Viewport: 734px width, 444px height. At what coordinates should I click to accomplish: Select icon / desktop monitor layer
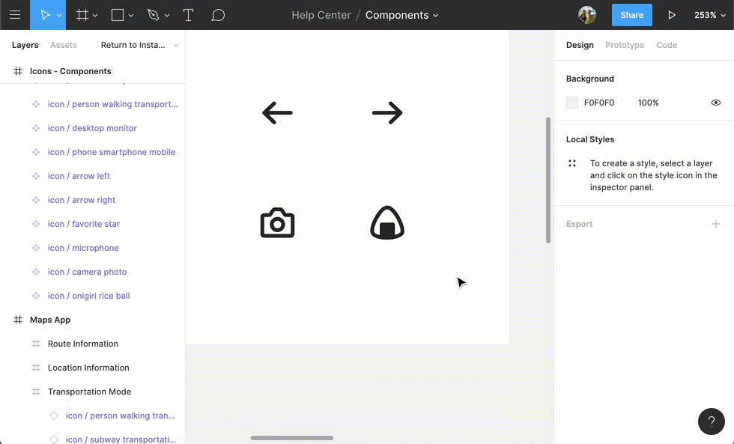(x=93, y=128)
